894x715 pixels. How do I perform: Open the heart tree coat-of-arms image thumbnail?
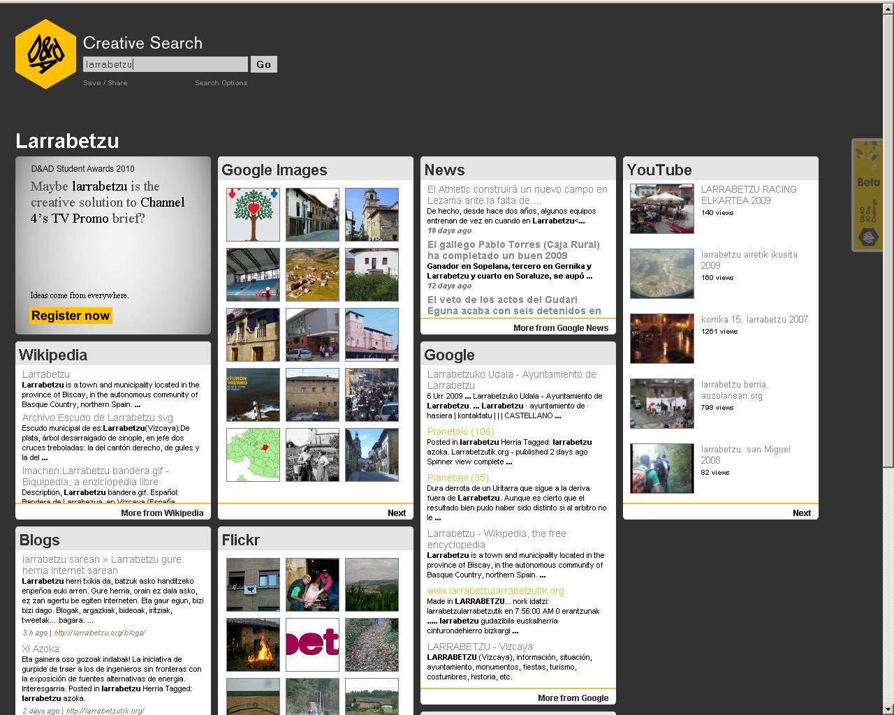pos(253,214)
